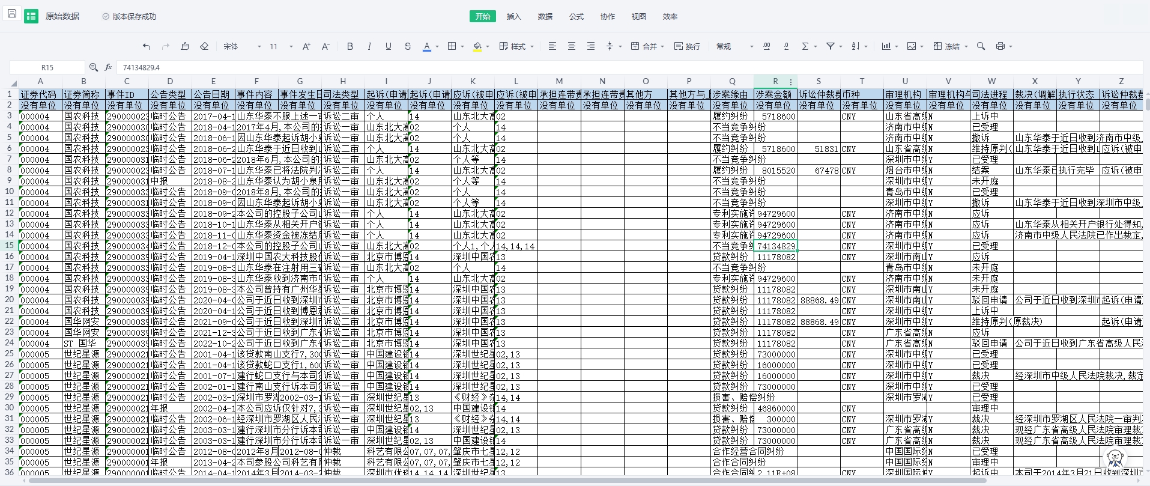Screen dimensions: 1150x486
Task: Expand the borders dropdown arrow
Action: point(462,46)
